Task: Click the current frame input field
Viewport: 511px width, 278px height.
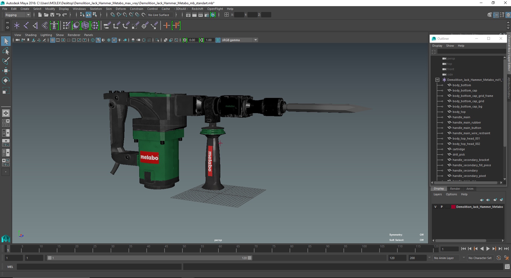Action: tap(449, 249)
